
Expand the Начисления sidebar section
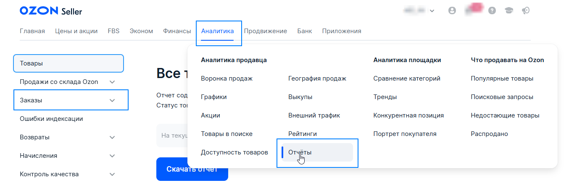[112, 156]
